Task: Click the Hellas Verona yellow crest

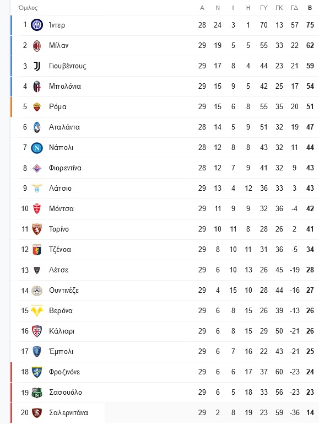Action: coord(37,311)
